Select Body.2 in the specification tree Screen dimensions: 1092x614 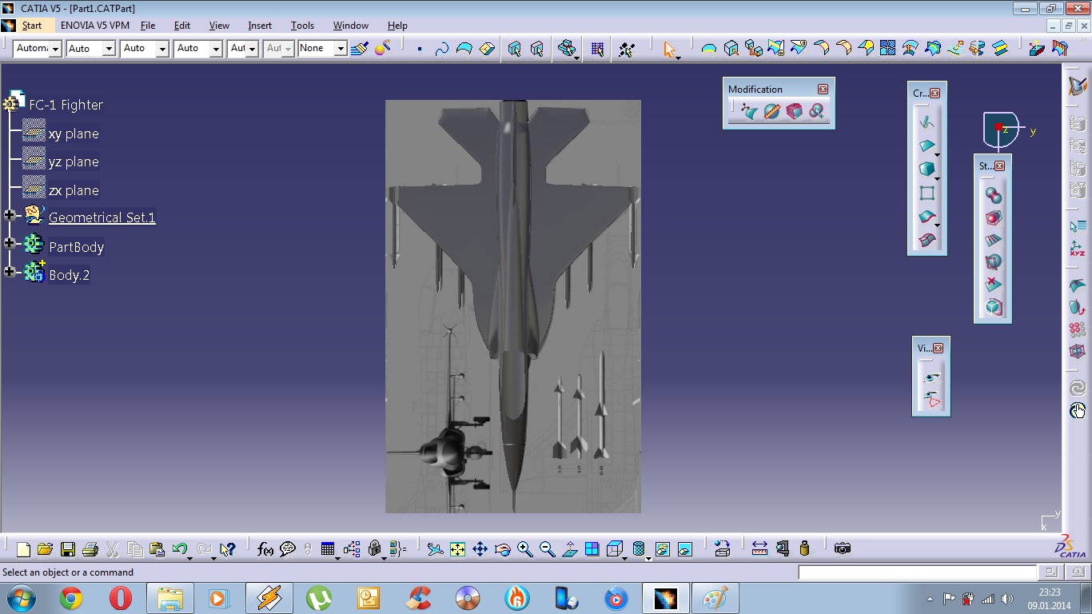(x=69, y=275)
